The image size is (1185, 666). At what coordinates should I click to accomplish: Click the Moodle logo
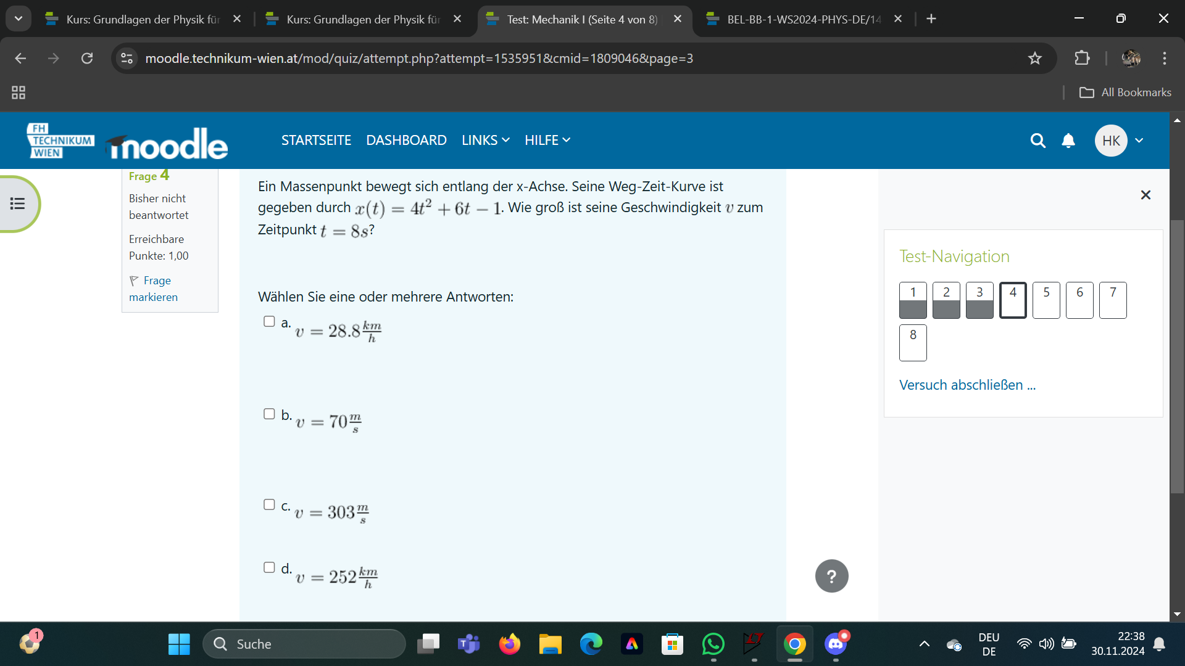[x=167, y=143]
